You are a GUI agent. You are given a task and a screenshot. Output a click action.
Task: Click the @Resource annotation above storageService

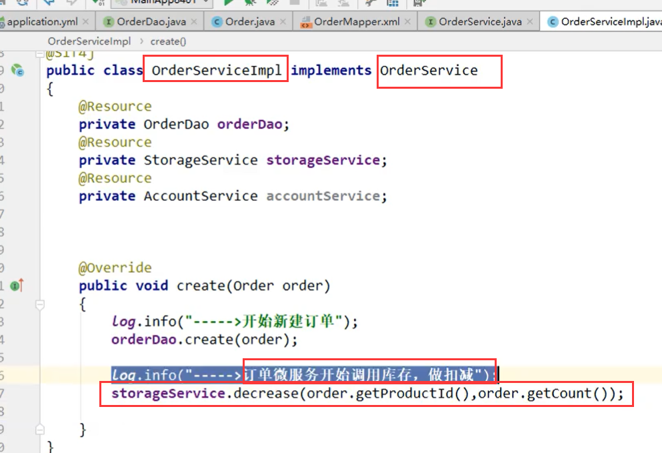click(115, 142)
